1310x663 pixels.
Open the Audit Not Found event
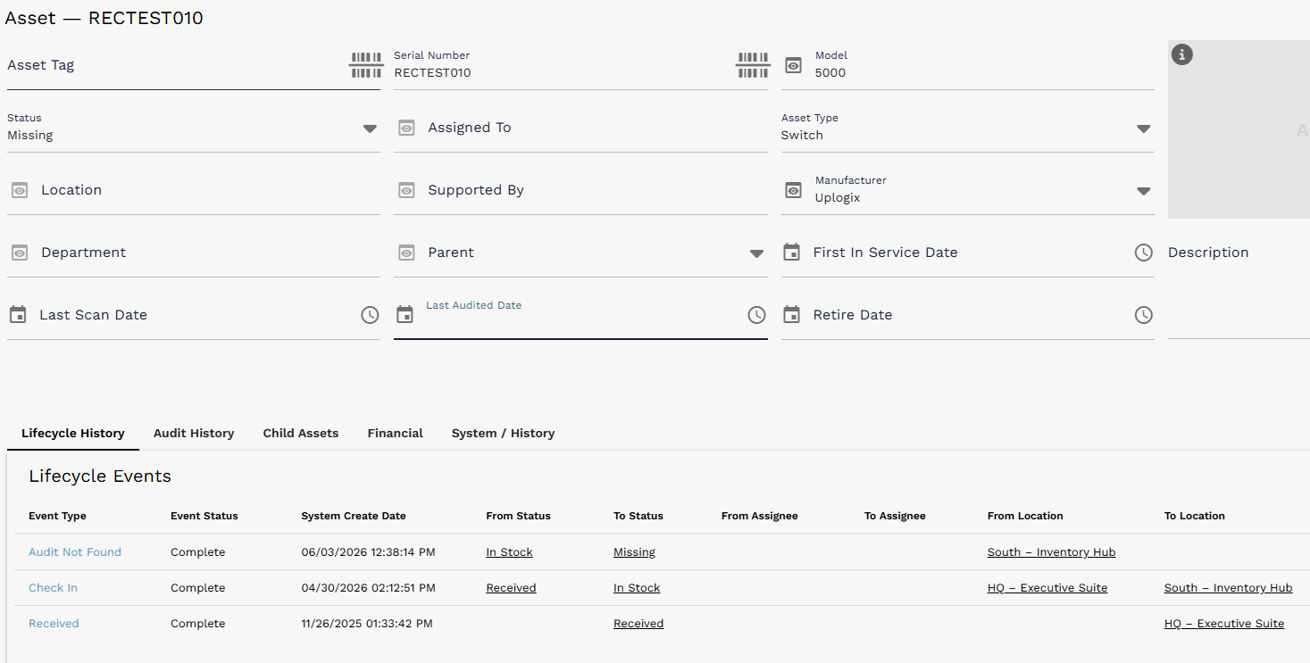click(75, 552)
